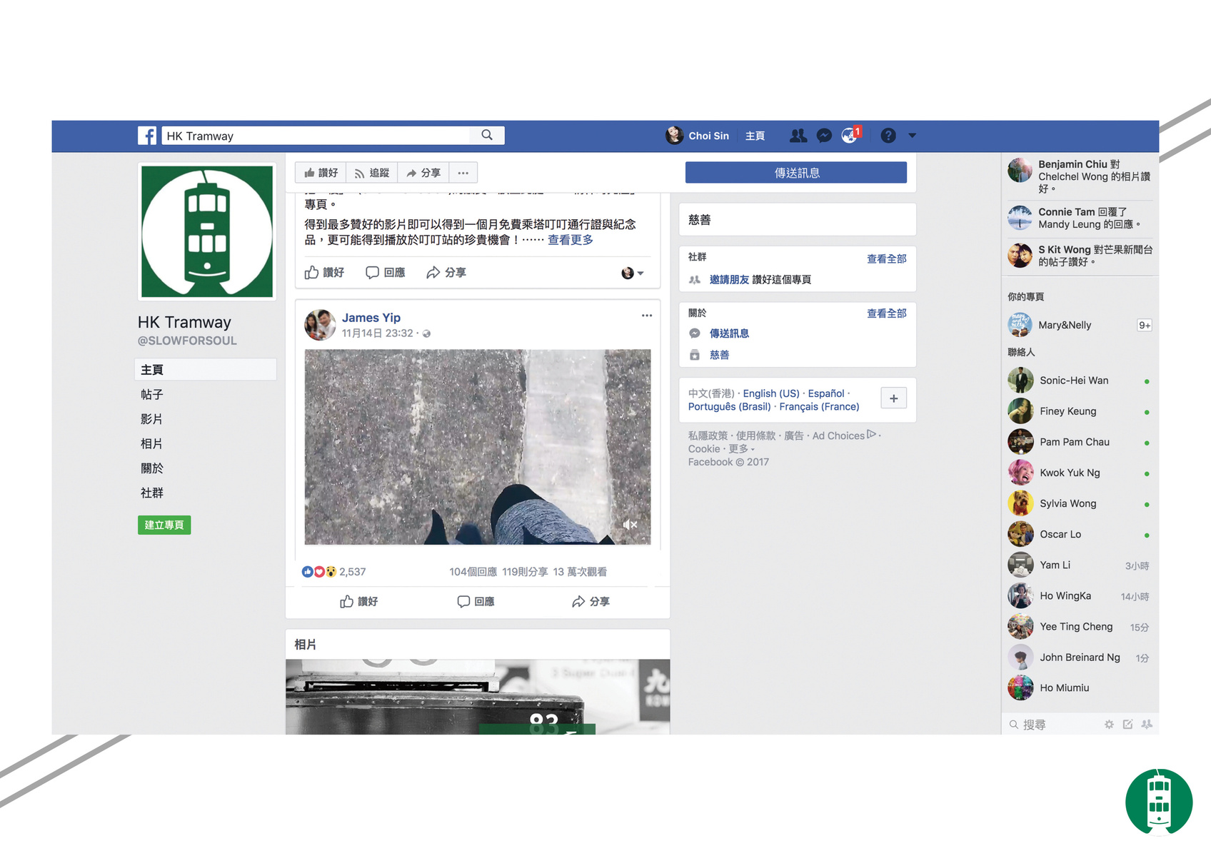1211x856 pixels.
Task: Open the 相片 photo thumbnail
Action: (x=478, y=697)
